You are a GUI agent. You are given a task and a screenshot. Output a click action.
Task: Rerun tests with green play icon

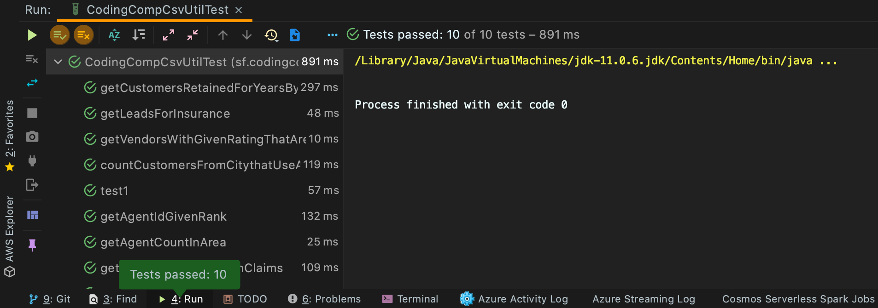click(32, 35)
